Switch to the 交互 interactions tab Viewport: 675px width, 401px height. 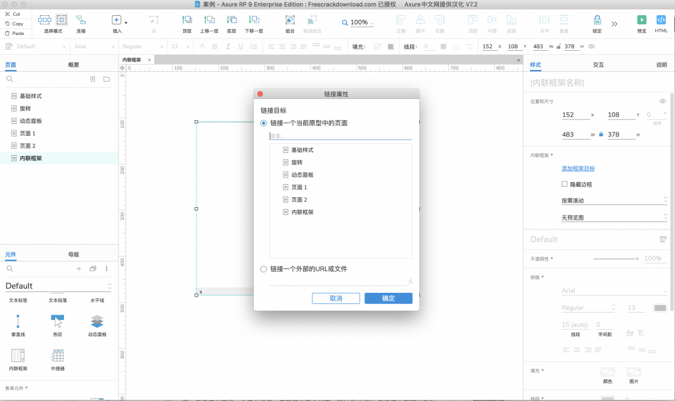tap(598, 65)
